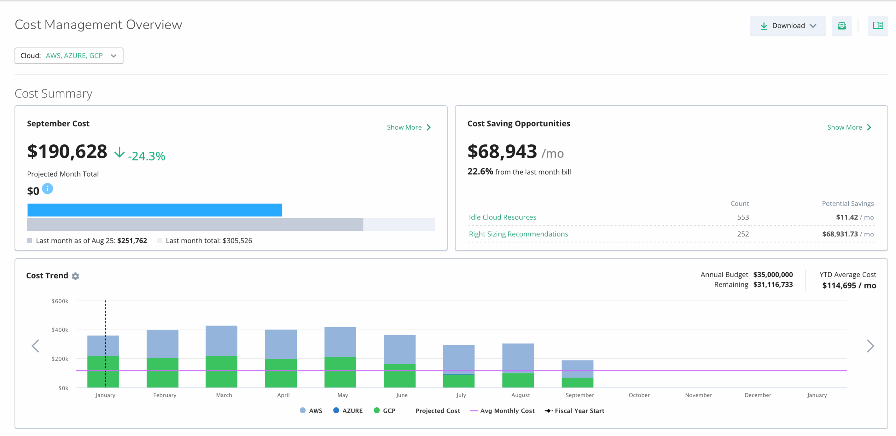Open the side panel book icon

[x=878, y=26]
